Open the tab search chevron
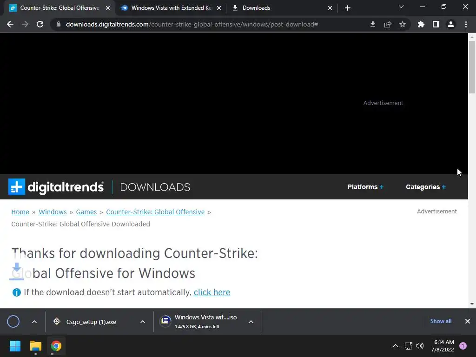Viewport: 476px width, 357px height. click(x=401, y=7)
